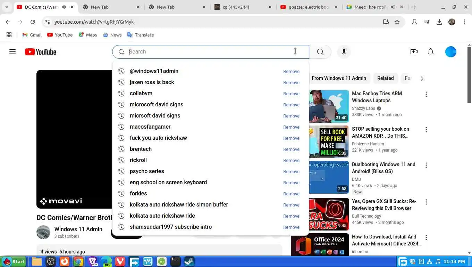Bookmark this page with star icon

(397, 22)
